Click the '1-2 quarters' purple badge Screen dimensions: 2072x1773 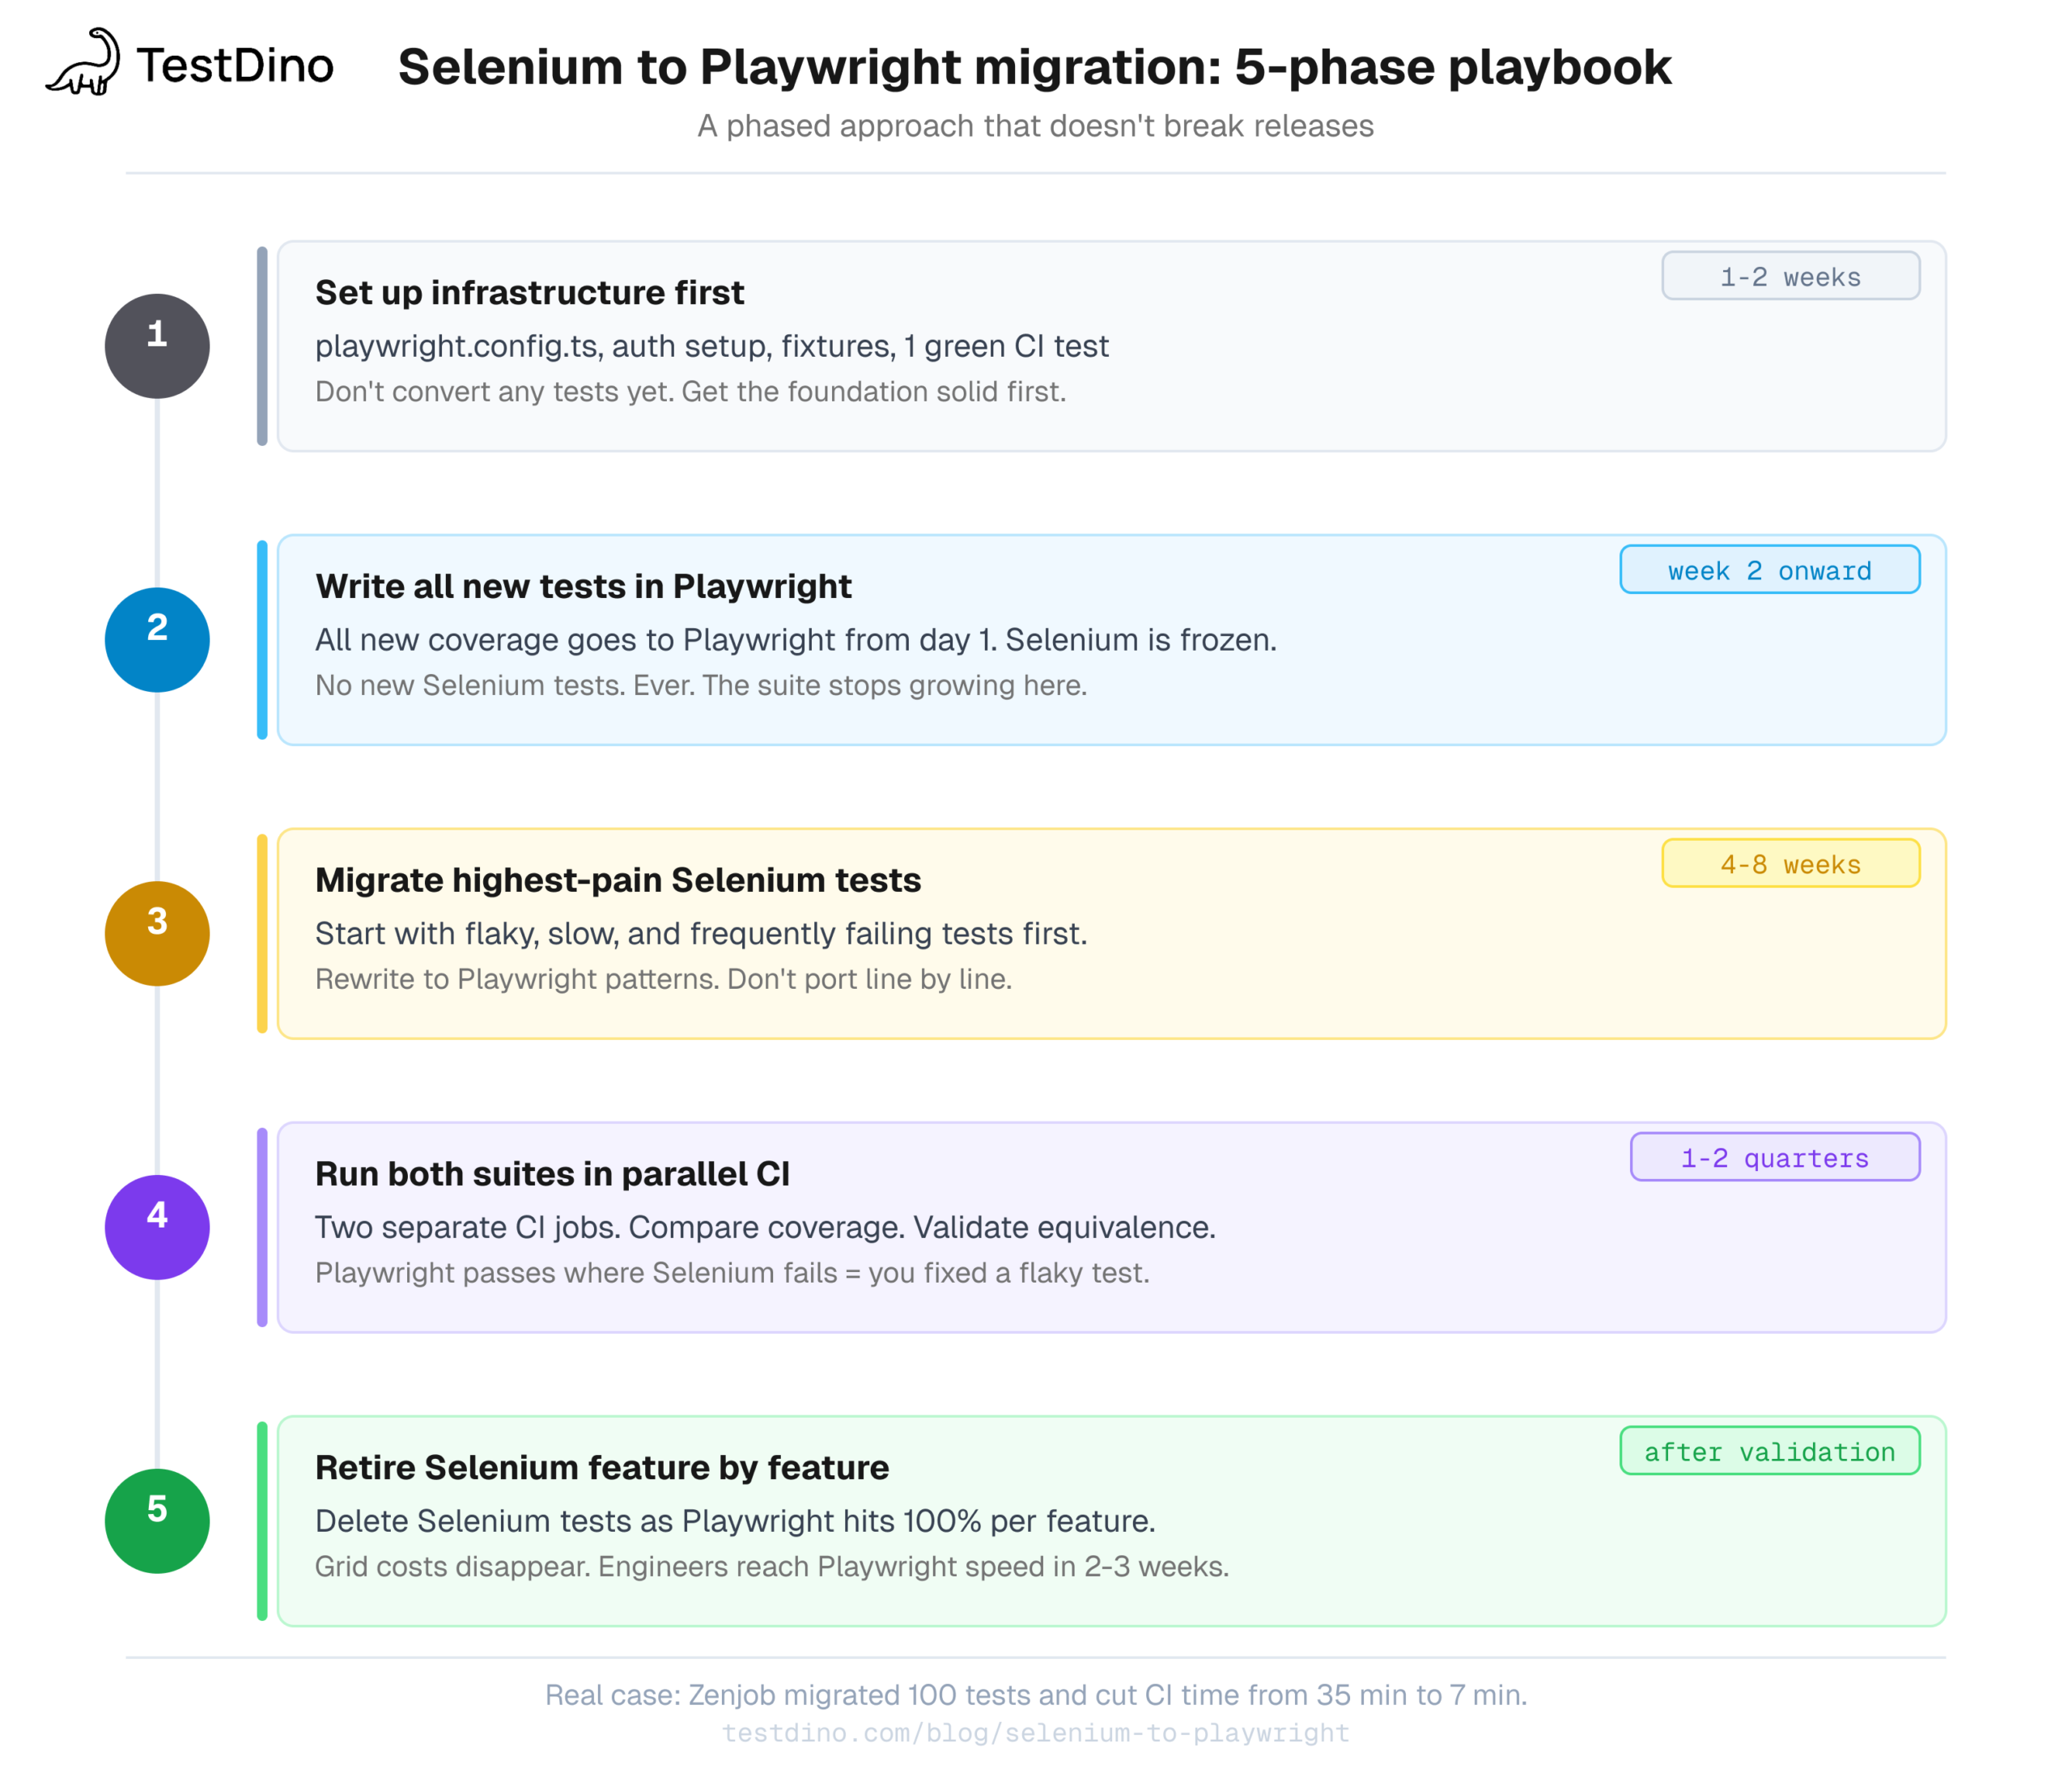click(x=1774, y=1157)
